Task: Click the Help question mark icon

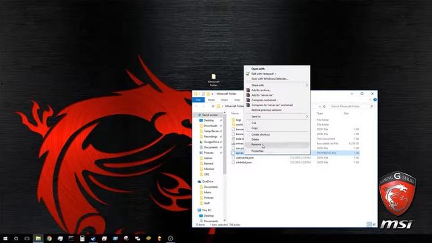Action: pyautogui.click(x=375, y=100)
